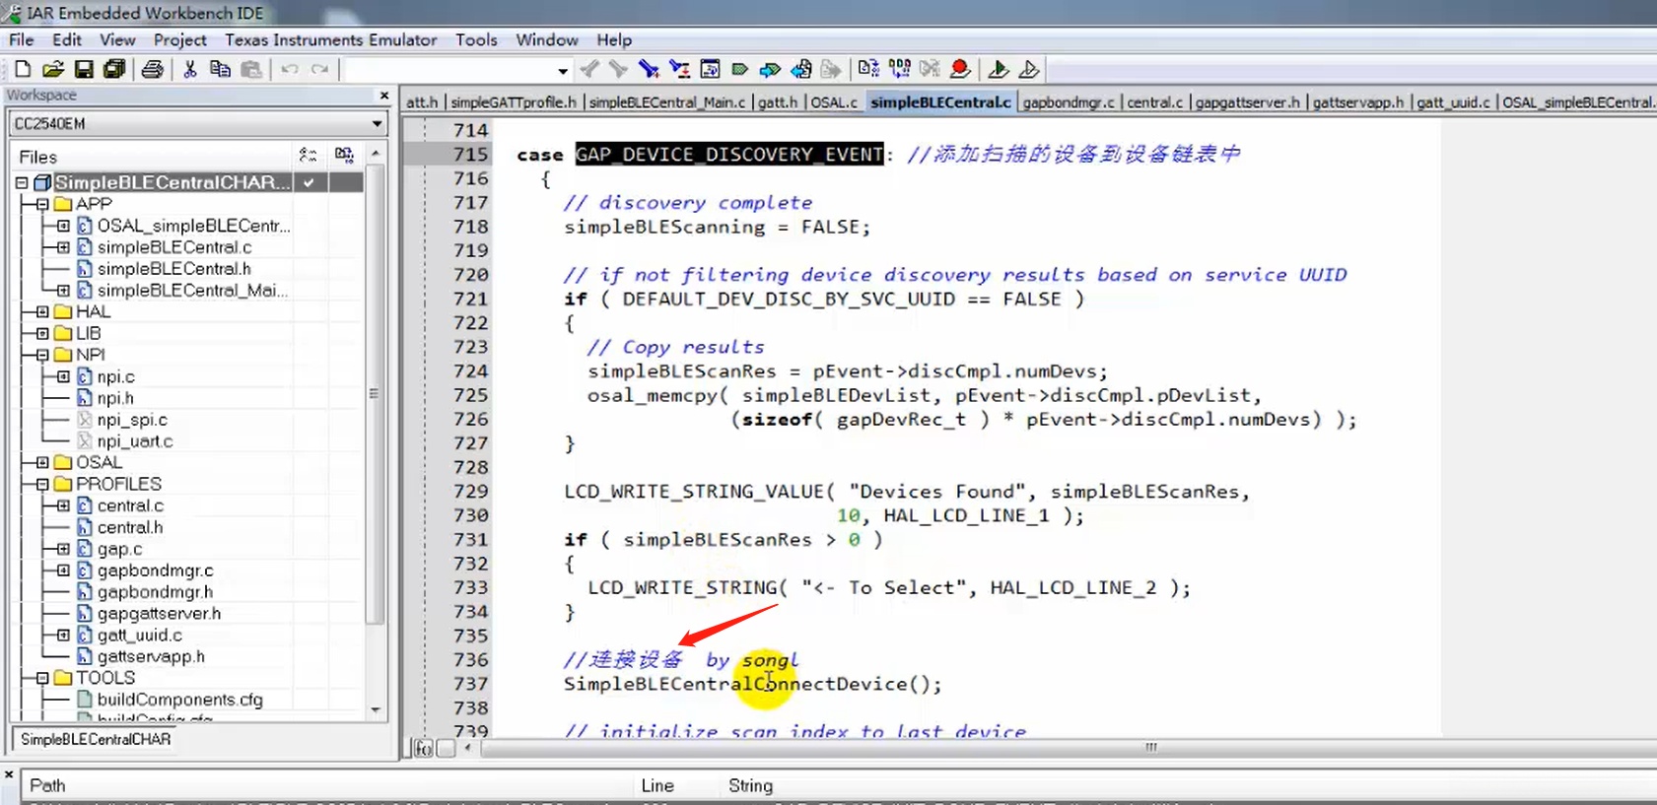The width and height of the screenshot is (1657, 805).
Task: Click the workspace tree scroll-up arrow
Action: coord(376,154)
